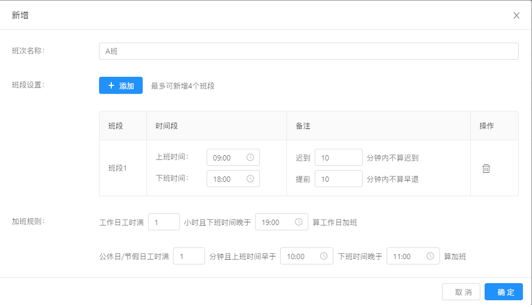The width and height of the screenshot is (532, 305).
Task: Click the trash icon to delete 班段1
Action: pos(486,168)
